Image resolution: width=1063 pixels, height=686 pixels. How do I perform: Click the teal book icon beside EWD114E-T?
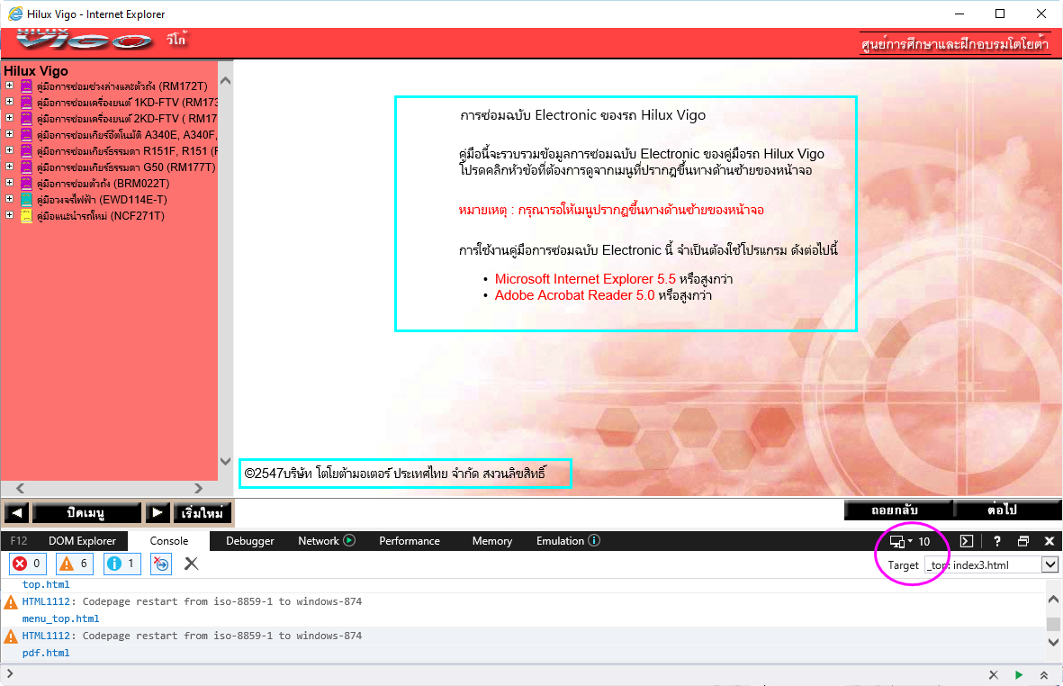(x=26, y=200)
